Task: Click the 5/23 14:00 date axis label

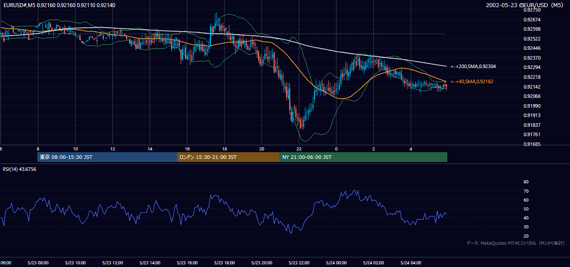Action: point(150,263)
